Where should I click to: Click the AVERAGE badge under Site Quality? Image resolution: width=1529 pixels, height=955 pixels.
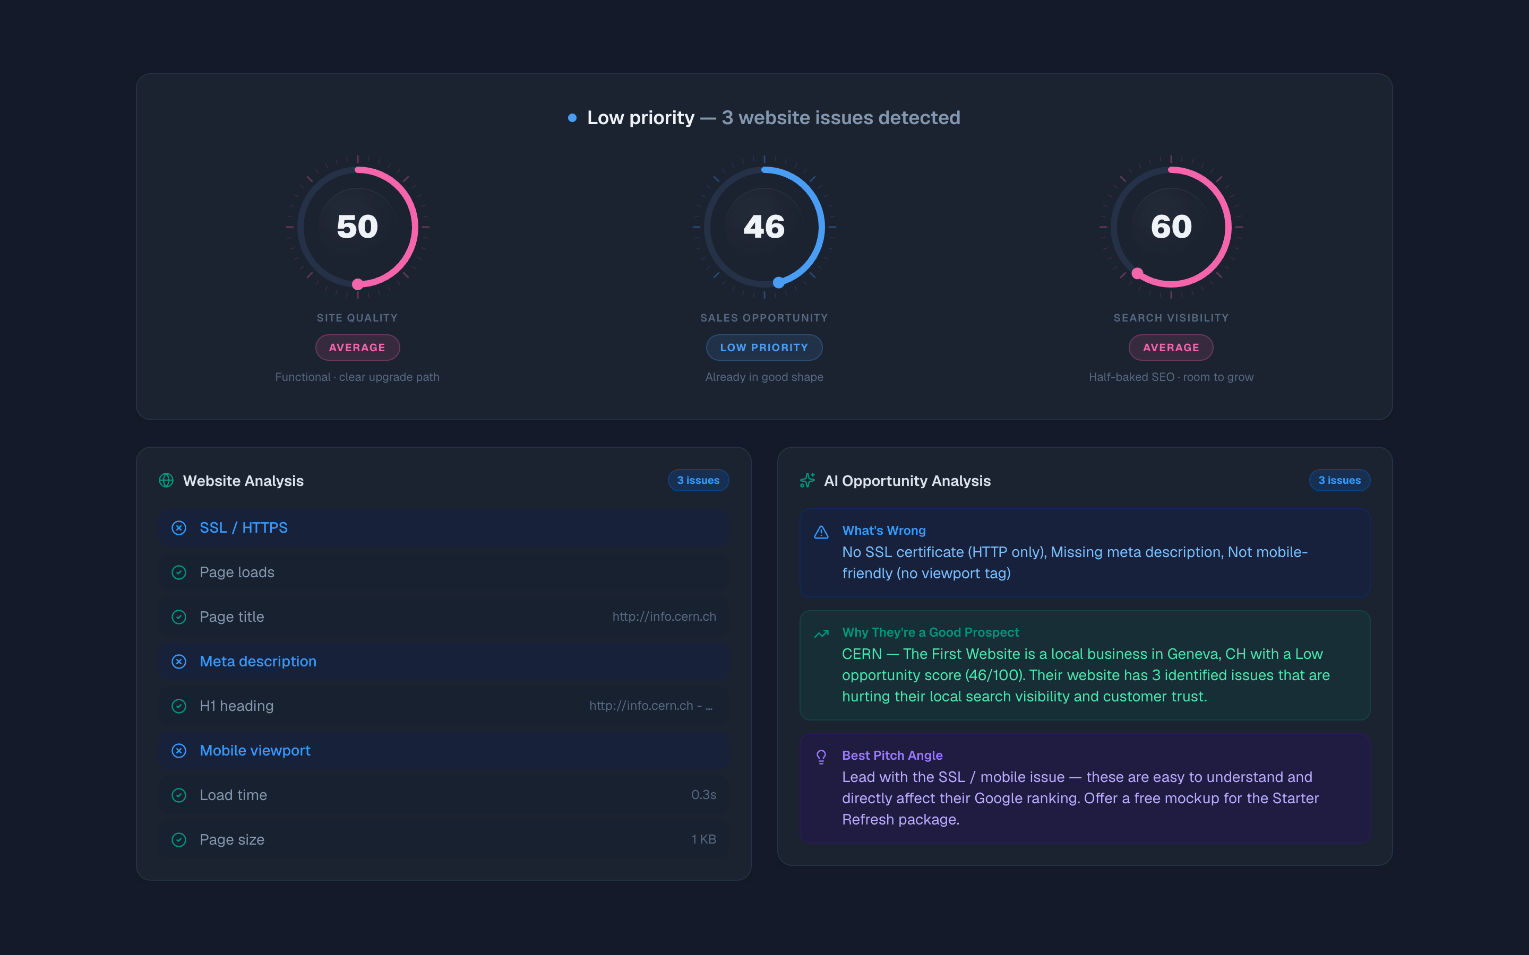point(358,348)
